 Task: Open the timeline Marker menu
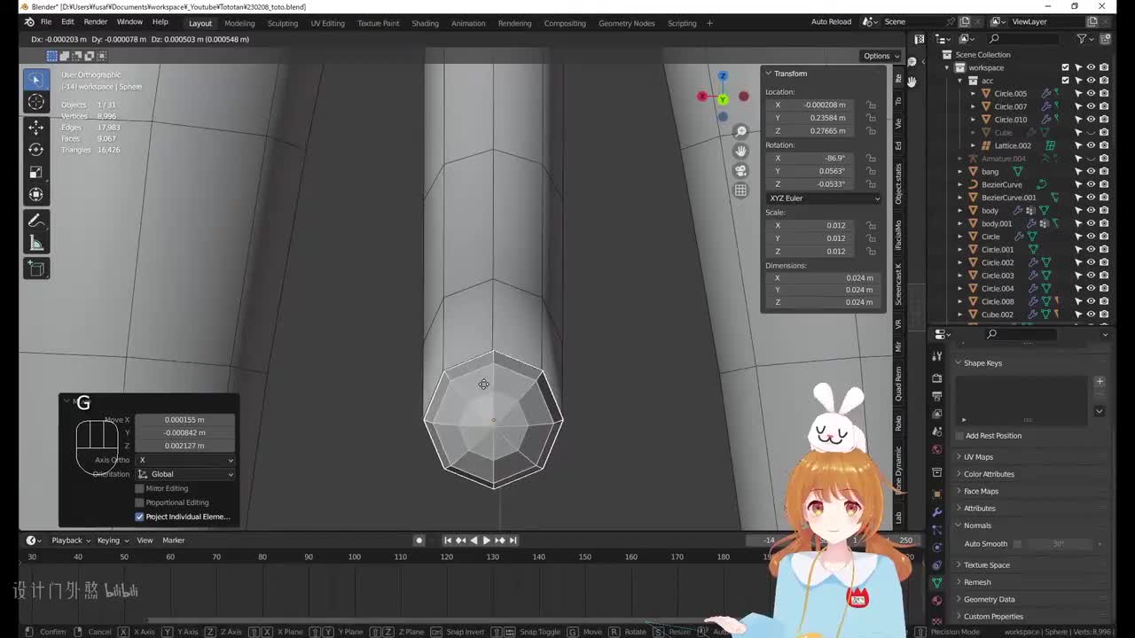pos(173,541)
